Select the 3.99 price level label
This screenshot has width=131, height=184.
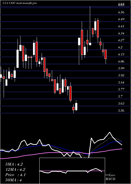click(x=121, y=68)
